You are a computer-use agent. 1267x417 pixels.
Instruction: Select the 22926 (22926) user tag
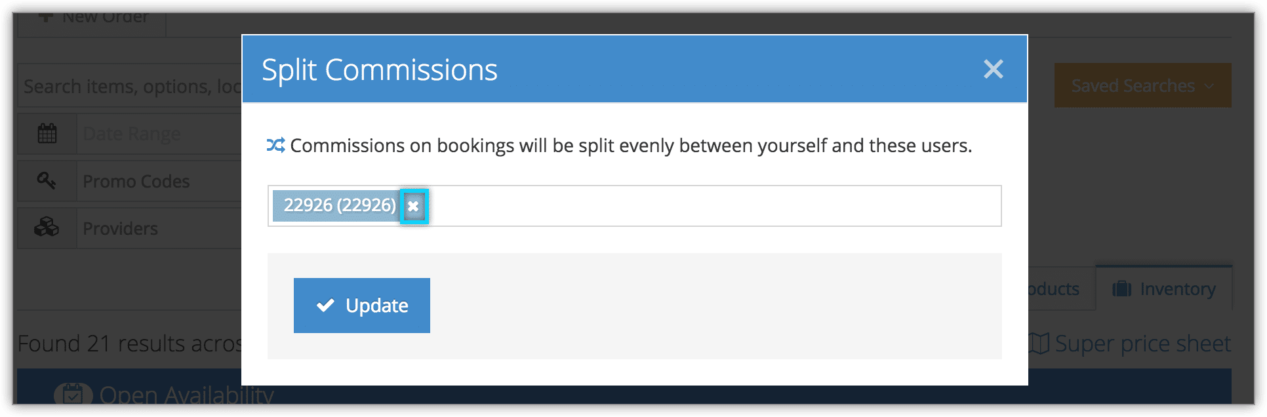pos(340,205)
